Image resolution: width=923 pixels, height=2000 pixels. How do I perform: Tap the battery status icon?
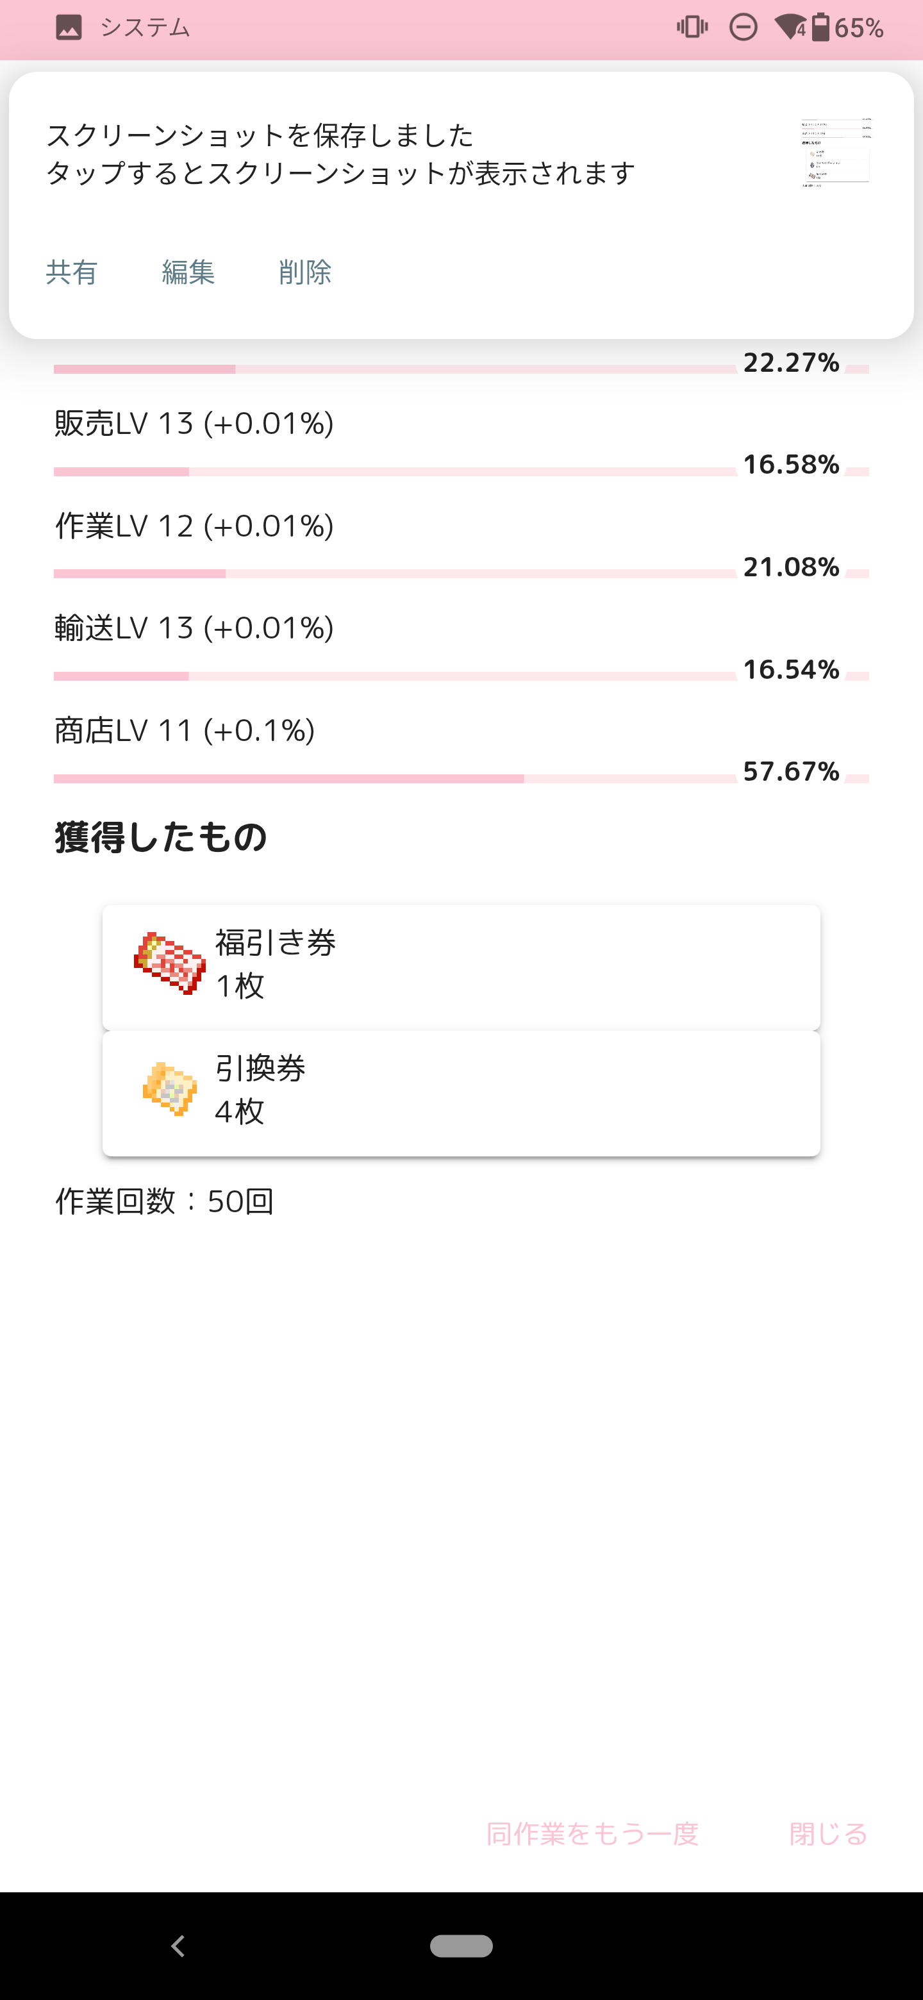click(820, 28)
